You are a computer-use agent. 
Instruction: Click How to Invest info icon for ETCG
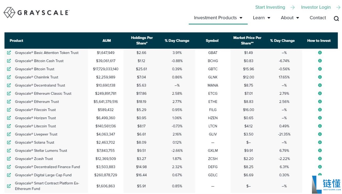click(x=320, y=93)
